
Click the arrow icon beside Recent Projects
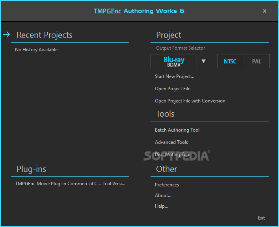[x=7, y=34]
